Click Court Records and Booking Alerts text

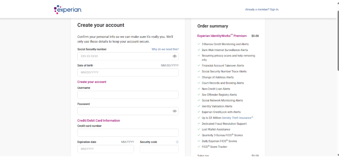coord(223,83)
